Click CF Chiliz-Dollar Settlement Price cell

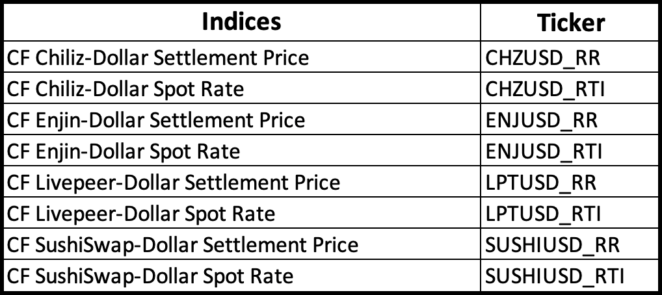click(242, 57)
